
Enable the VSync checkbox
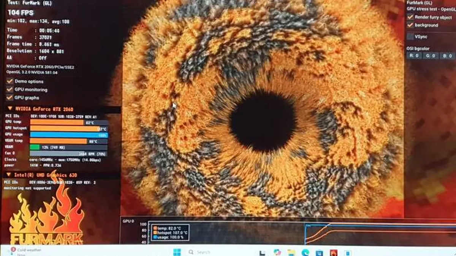[410, 37]
